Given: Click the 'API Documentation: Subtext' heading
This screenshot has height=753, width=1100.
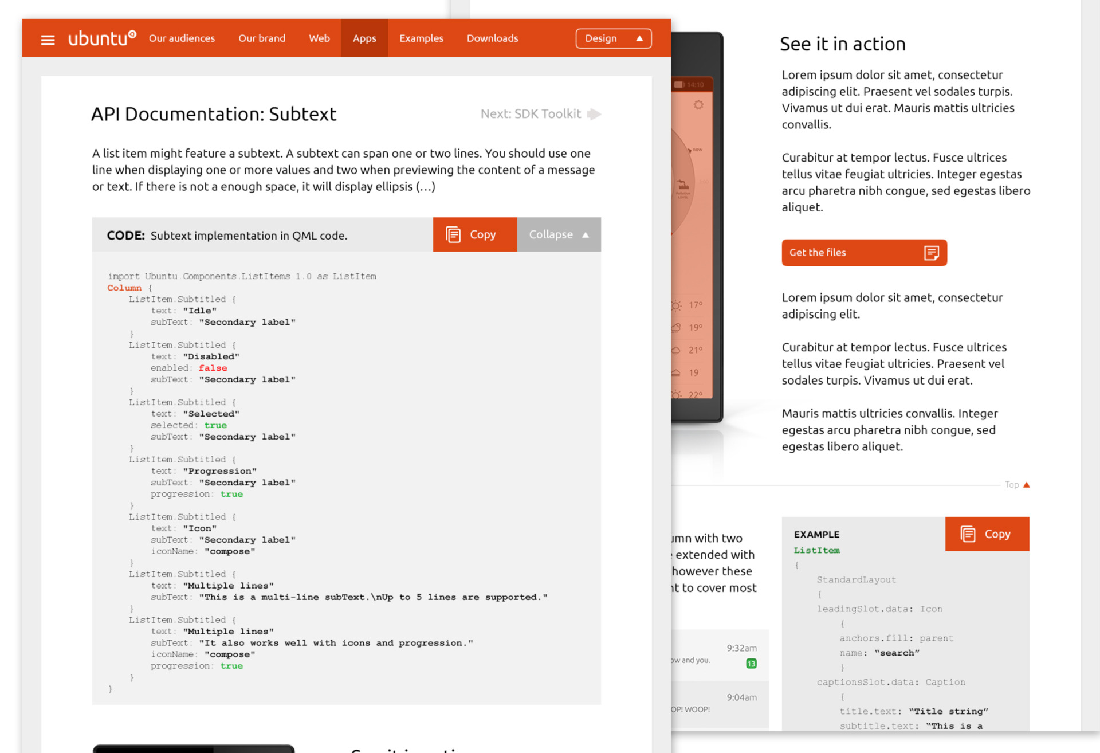Looking at the screenshot, I should point(214,114).
